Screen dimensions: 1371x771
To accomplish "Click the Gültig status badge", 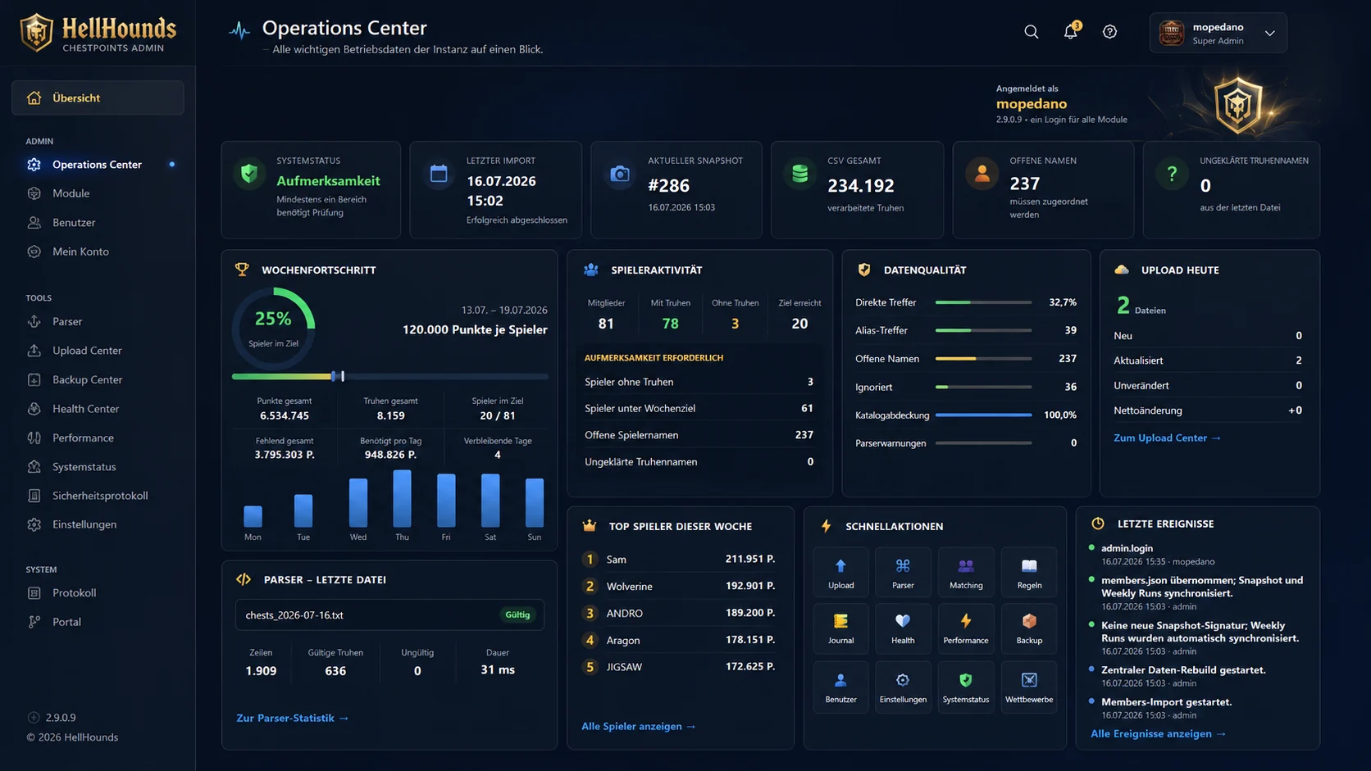I will tap(517, 615).
